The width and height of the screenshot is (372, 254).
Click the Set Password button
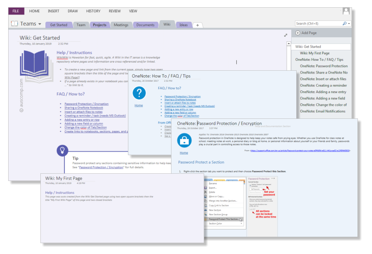255,189
